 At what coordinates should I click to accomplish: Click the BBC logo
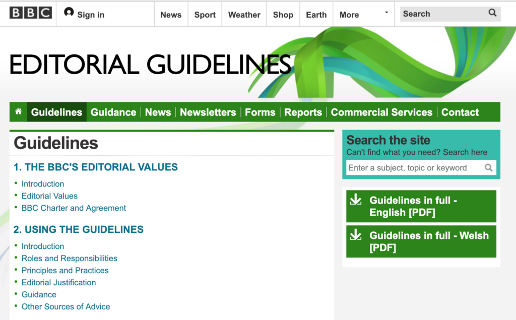click(x=31, y=13)
